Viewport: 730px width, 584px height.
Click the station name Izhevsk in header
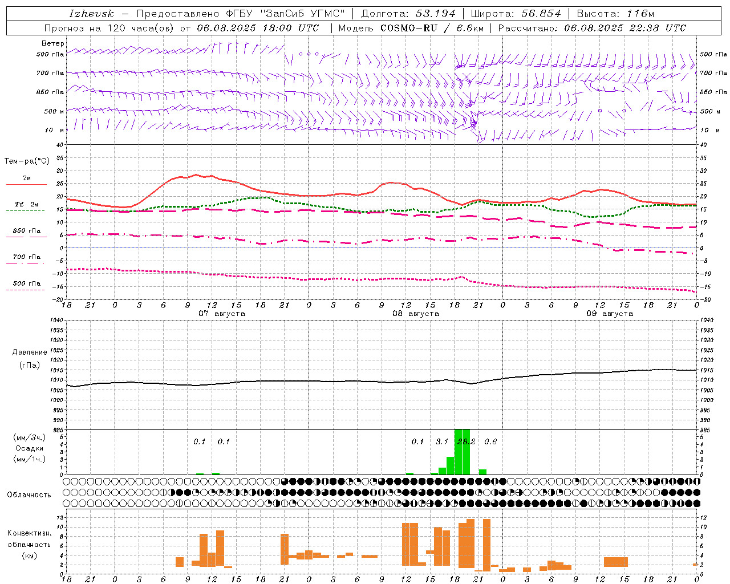tap(91, 14)
